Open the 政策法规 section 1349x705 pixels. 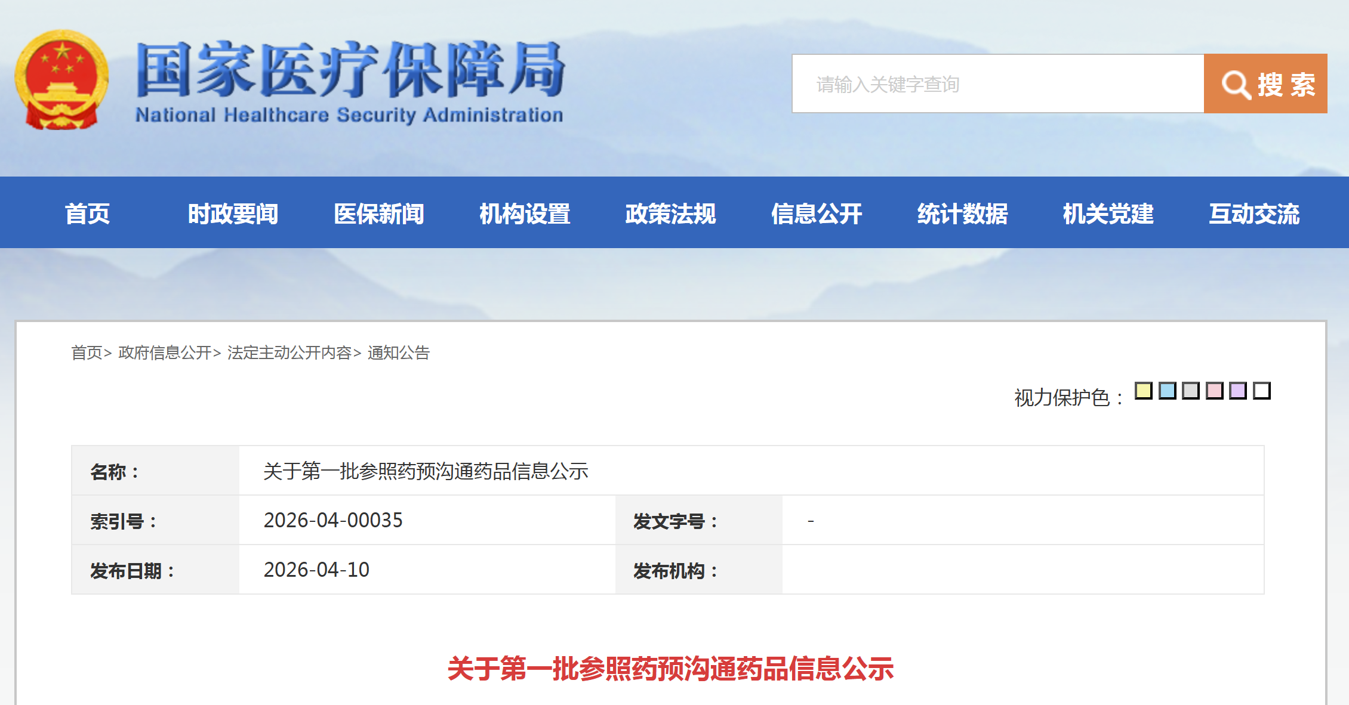tap(670, 214)
